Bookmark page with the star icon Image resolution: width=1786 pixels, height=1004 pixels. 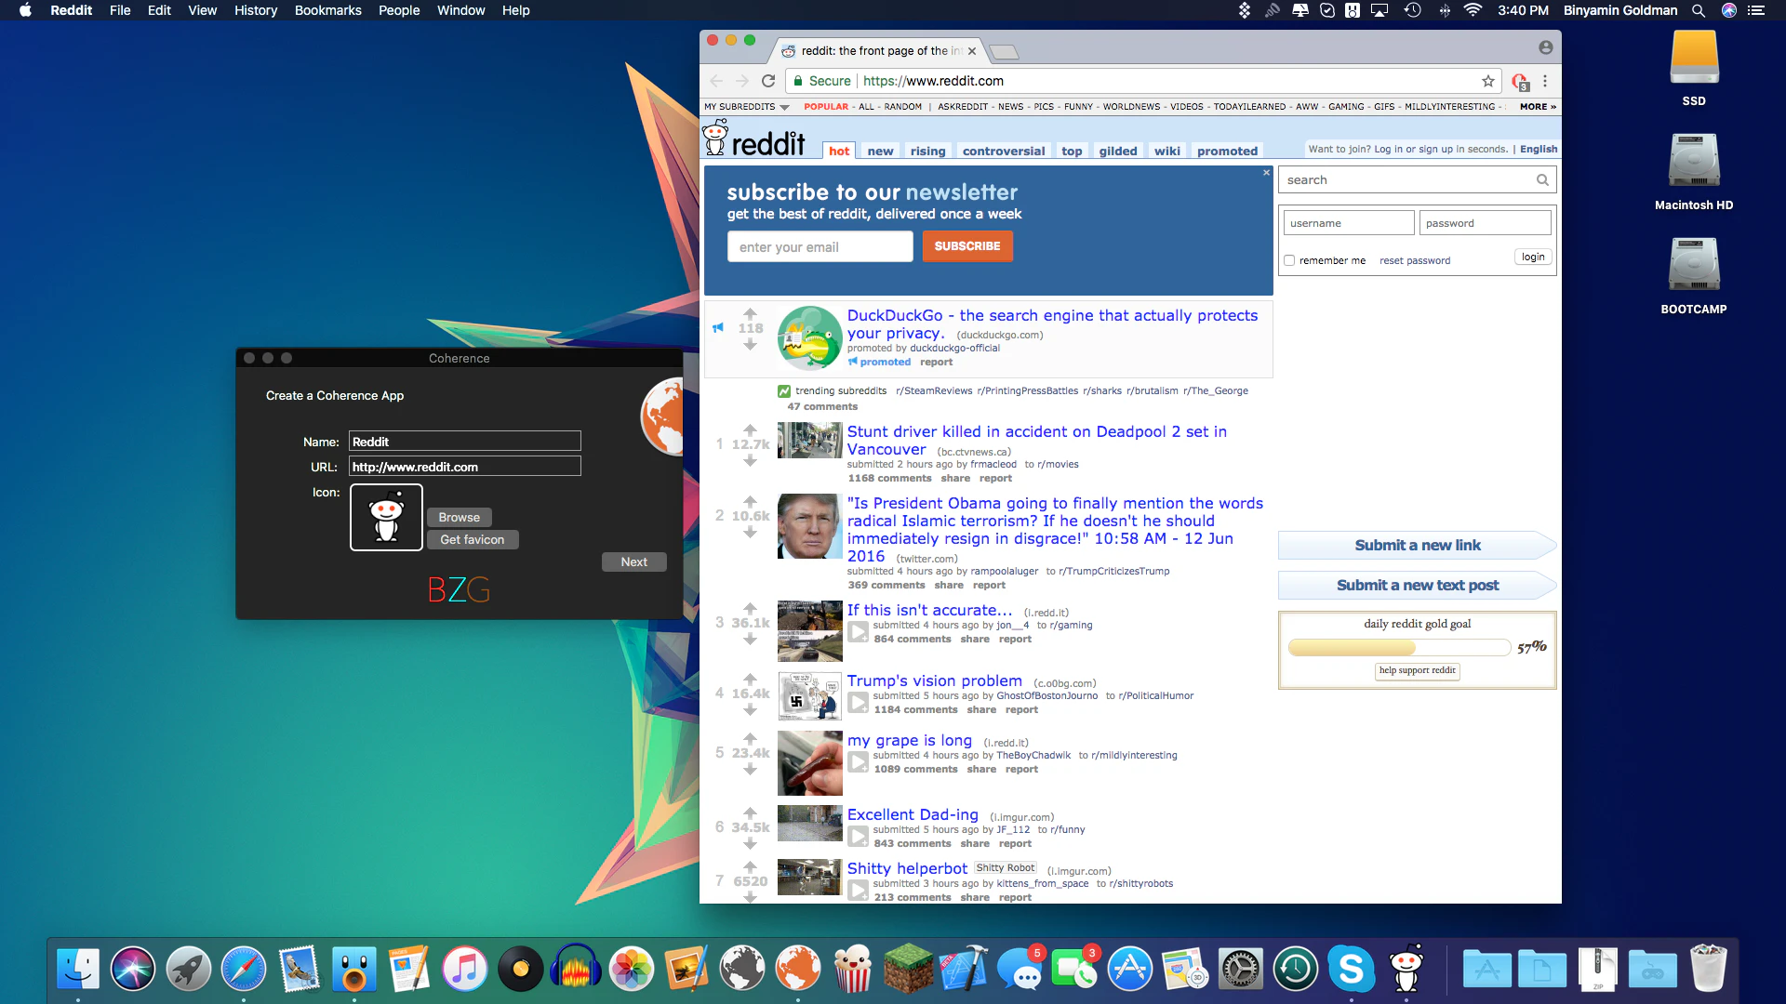click(x=1488, y=81)
